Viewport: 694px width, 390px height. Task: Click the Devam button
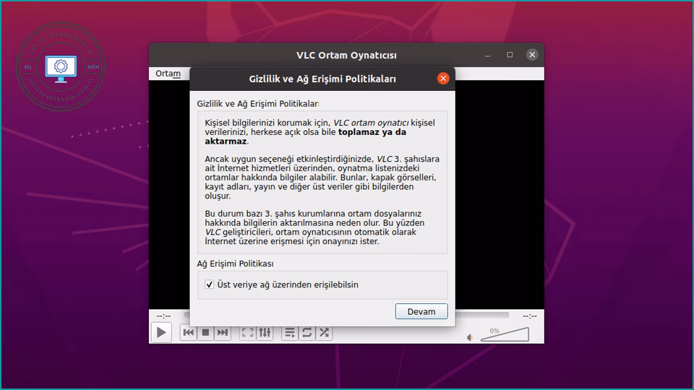421,311
